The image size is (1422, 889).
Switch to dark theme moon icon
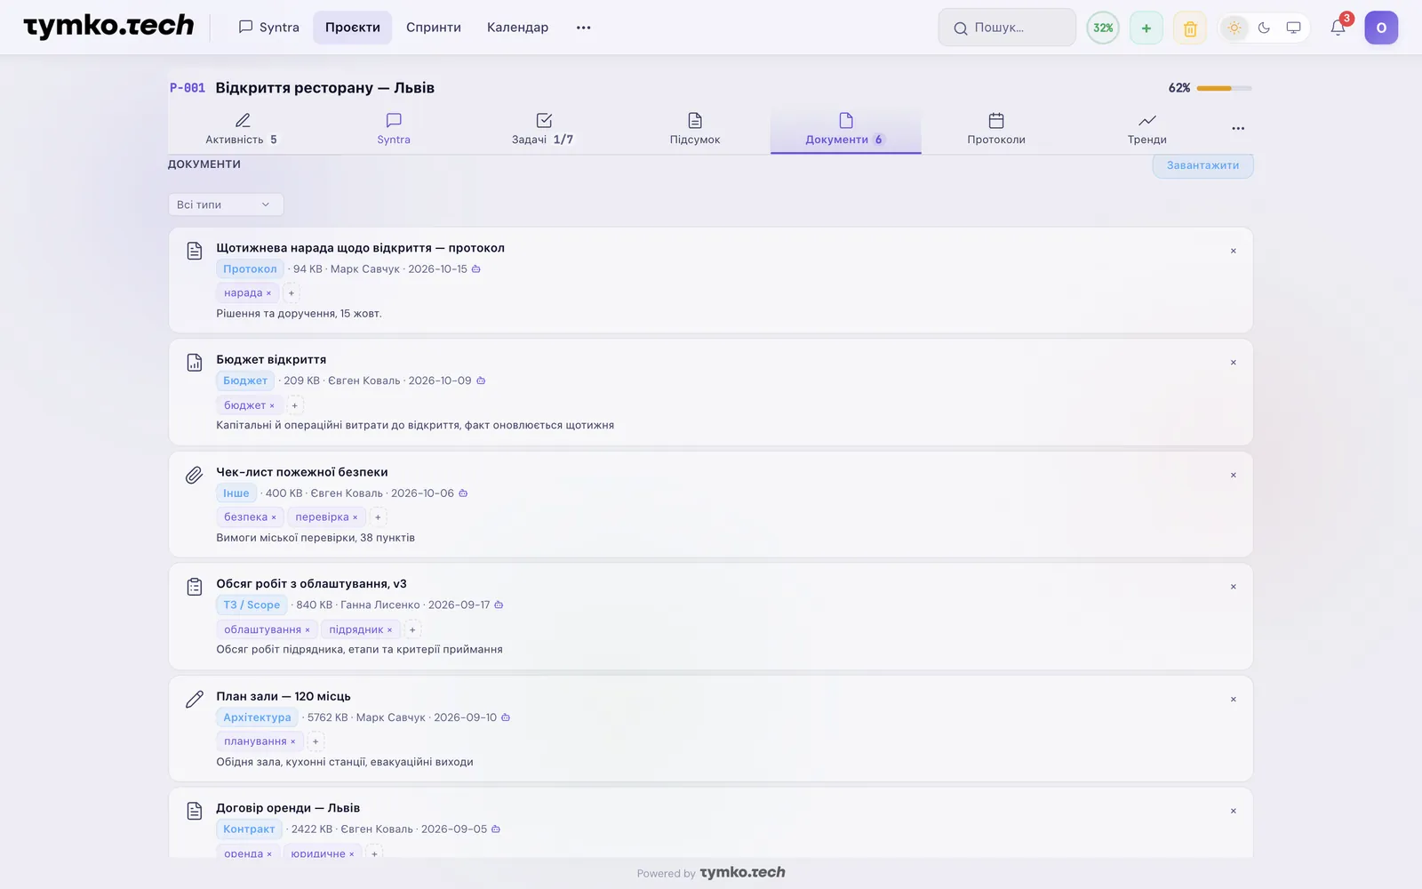coord(1264,28)
